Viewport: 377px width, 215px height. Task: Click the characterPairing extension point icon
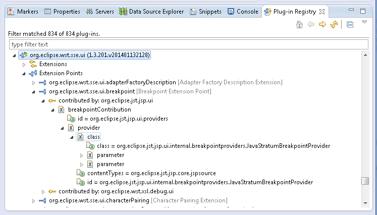42,200
